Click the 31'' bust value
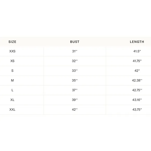 [75, 51]
